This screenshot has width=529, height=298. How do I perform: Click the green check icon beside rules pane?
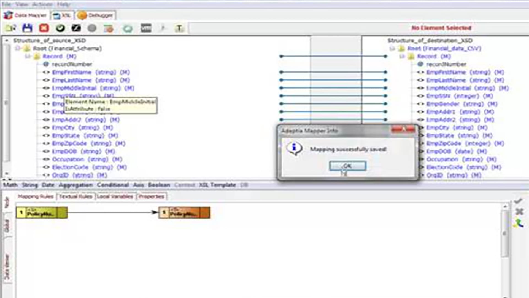pos(518,201)
